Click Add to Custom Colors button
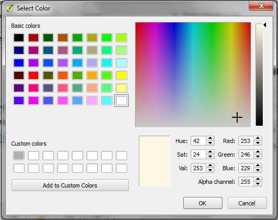The width and height of the screenshot is (278, 220). (70, 185)
